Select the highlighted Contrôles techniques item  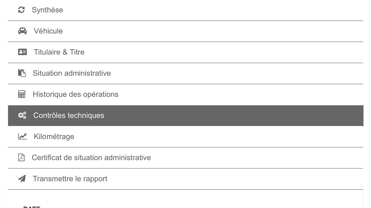point(185,115)
